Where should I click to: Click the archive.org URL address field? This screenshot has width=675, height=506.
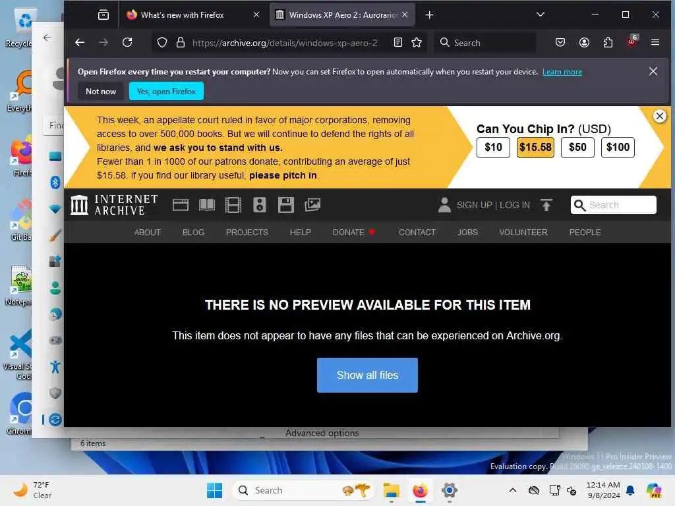(285, 43)
